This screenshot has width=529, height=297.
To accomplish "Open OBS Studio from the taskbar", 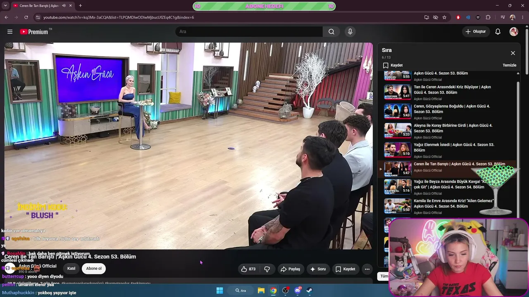I will [x=285, y=290].
